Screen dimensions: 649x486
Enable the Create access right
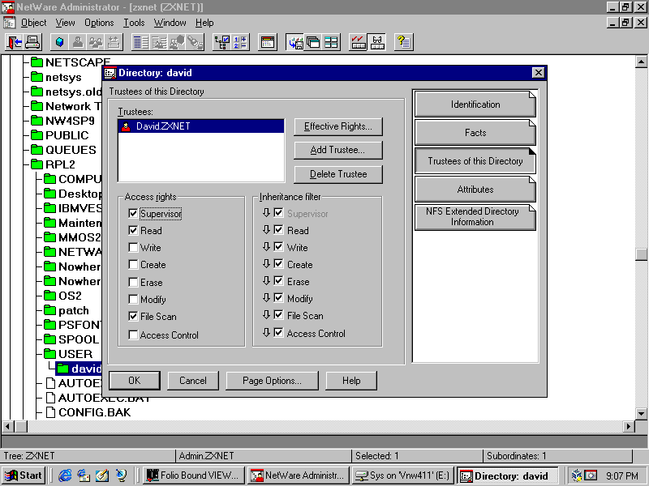(x=133, y=265)
